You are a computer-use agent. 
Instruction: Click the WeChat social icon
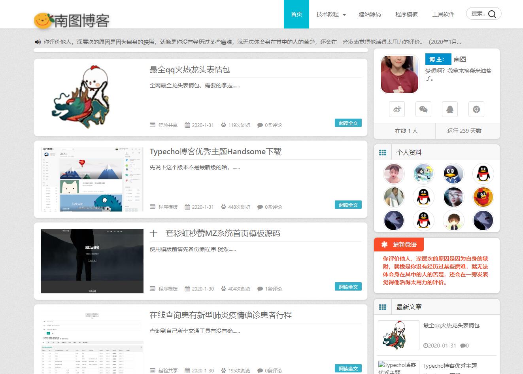[x=423, y=110]
